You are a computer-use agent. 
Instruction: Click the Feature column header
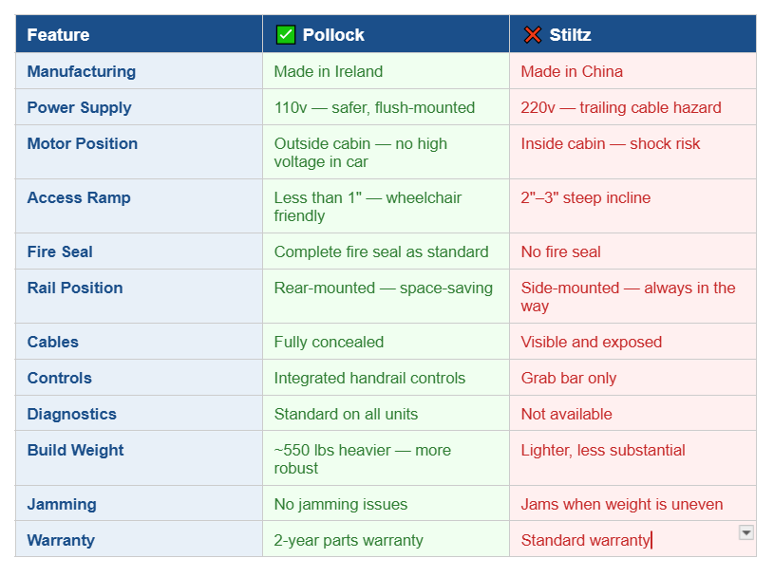point(58,35)
